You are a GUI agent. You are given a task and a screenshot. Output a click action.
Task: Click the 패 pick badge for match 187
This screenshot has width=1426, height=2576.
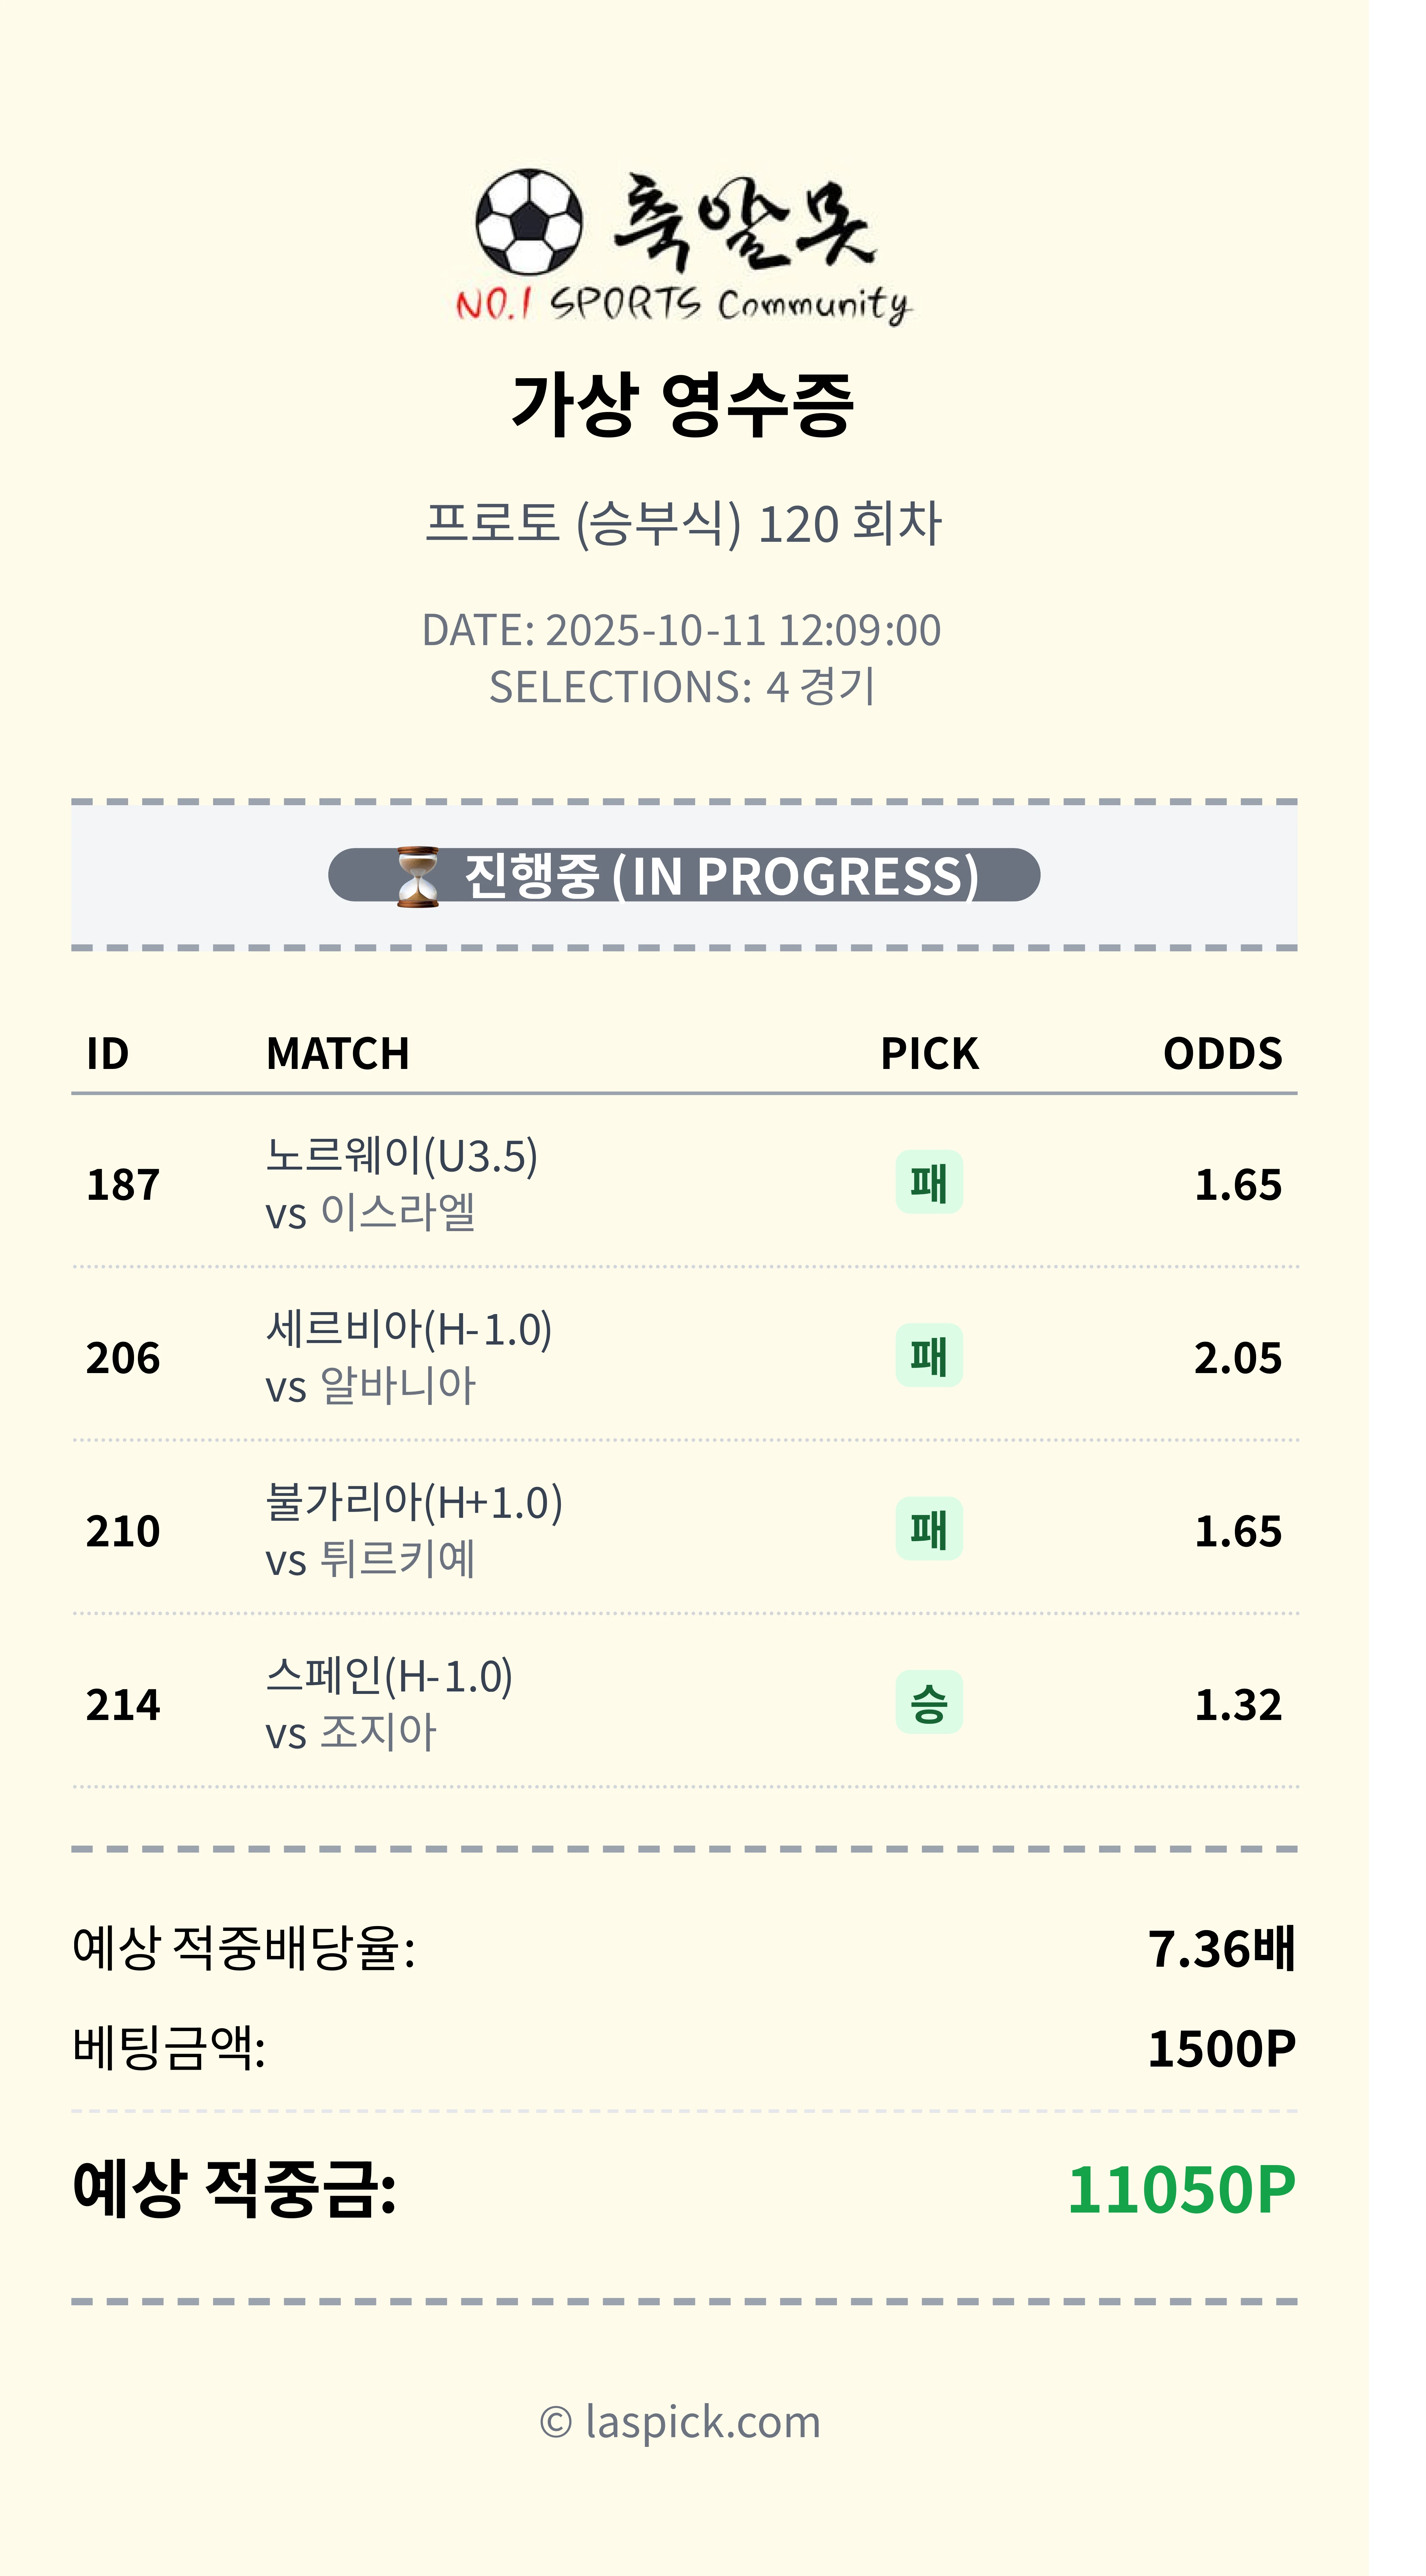tap(929, 1183)
